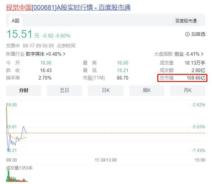Expand the 创业 -0.41% chevron arrow
The height and width of the screenshot is (184, 212).
point(202,54)
